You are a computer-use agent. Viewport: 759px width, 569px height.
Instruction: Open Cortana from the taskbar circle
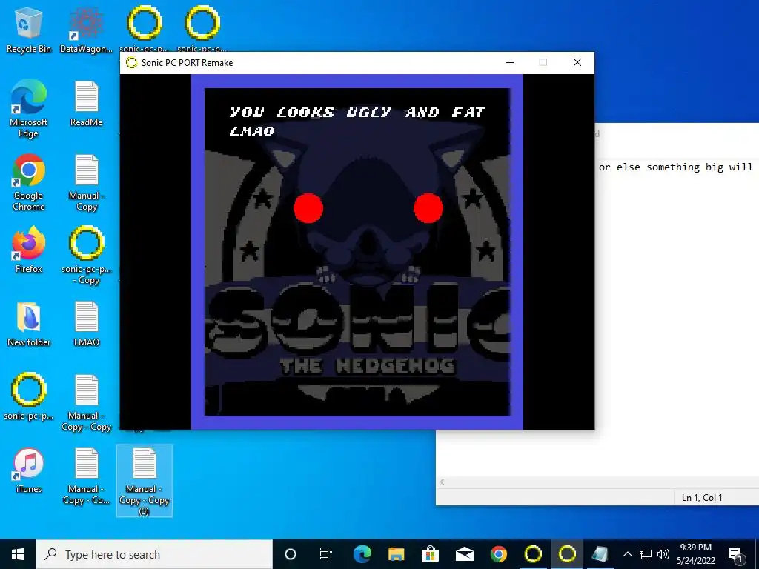(x=290, y=554)
